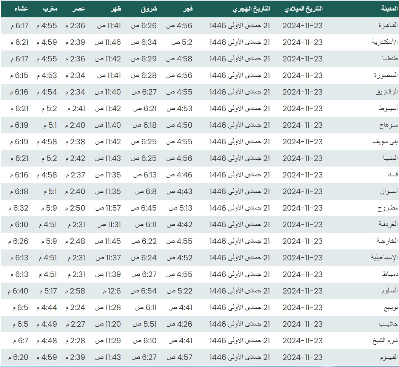Click the عصر column header
Screen dimensions: 399x367
(x=79, y=9)
